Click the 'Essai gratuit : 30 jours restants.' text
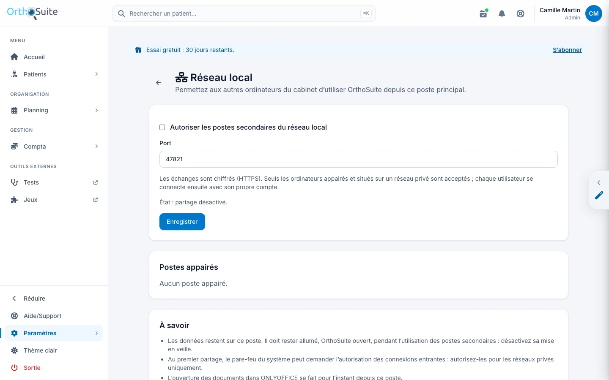 [190, 50]
